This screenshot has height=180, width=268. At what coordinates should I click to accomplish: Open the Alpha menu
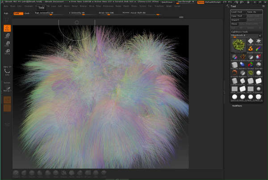[6, 6]
